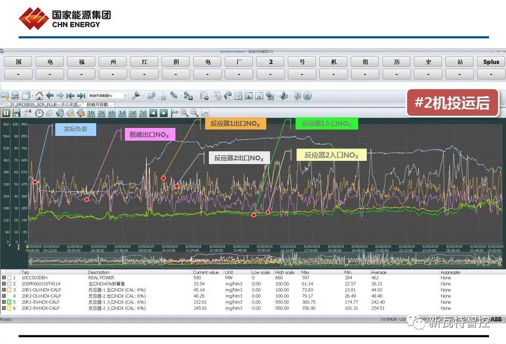Screen dimensions: 506x344
Task: Set the time span to 7d
Action: [x=142, y=113]
